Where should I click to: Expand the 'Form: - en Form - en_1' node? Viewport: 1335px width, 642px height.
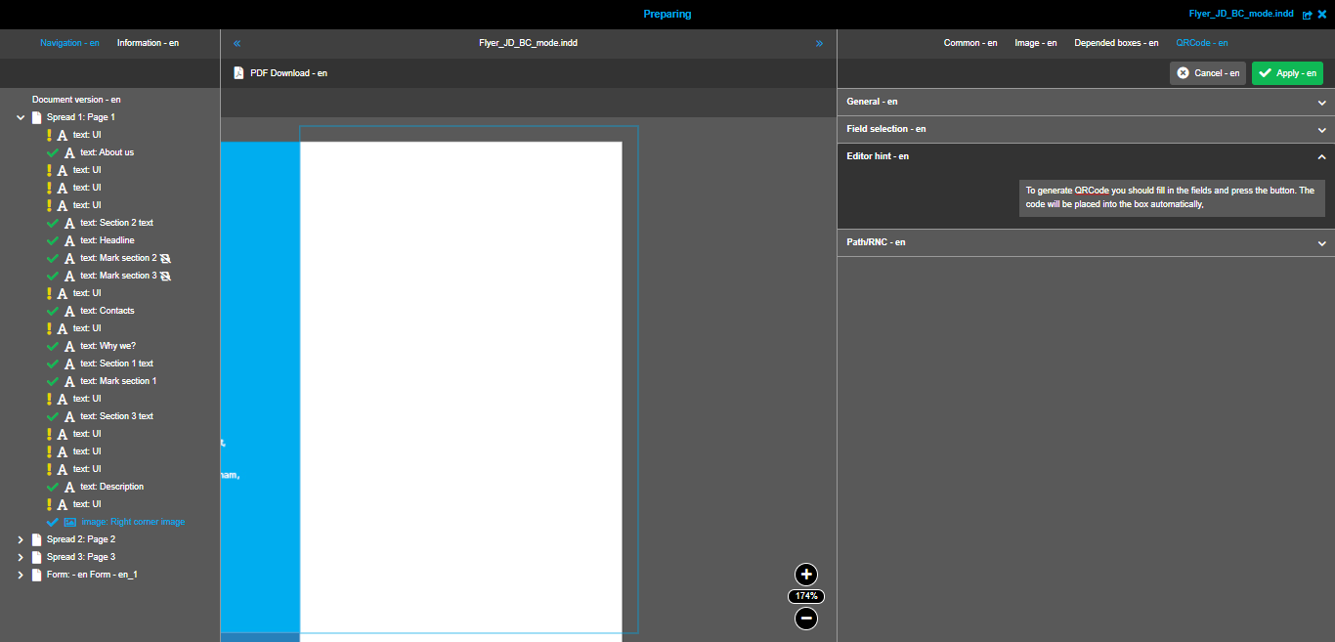tap(20, 574)
